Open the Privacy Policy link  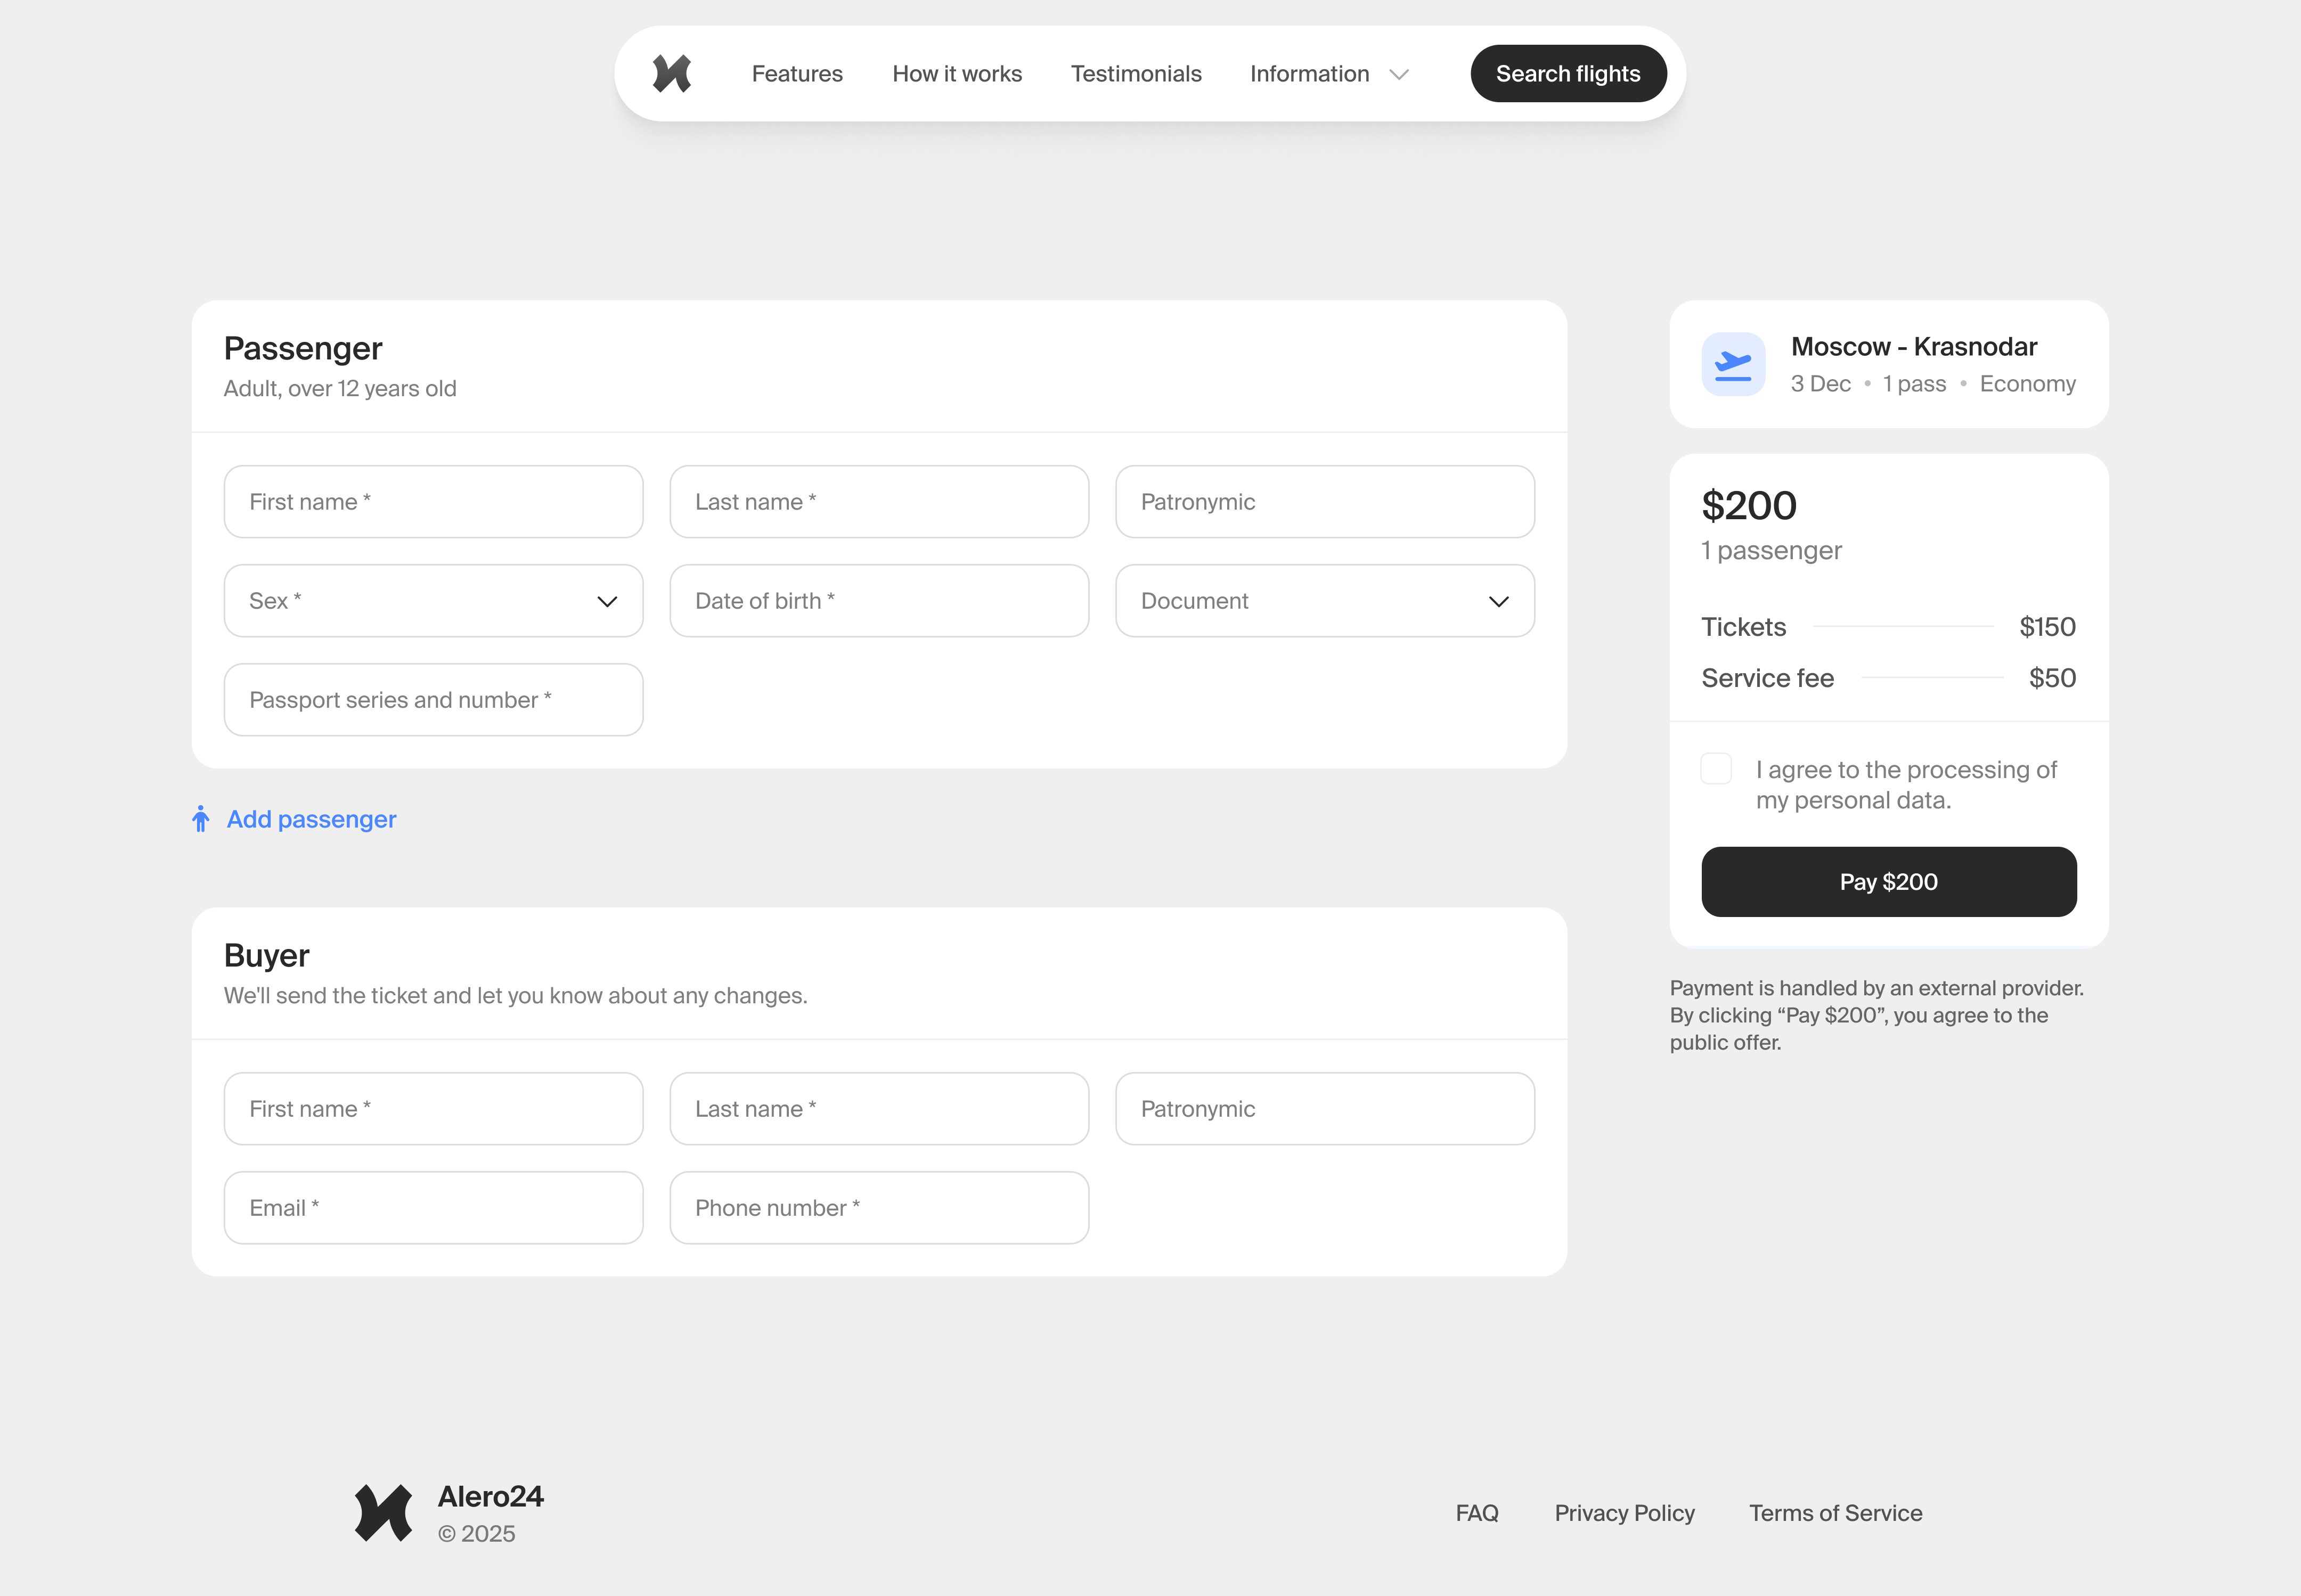pyautogui.click(x=1624, y=1513)
